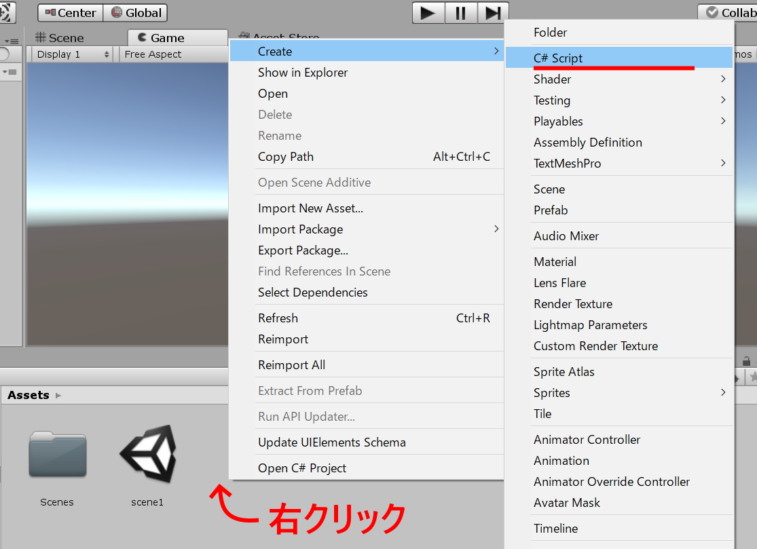Switch to the Game tab

(177, 37)
